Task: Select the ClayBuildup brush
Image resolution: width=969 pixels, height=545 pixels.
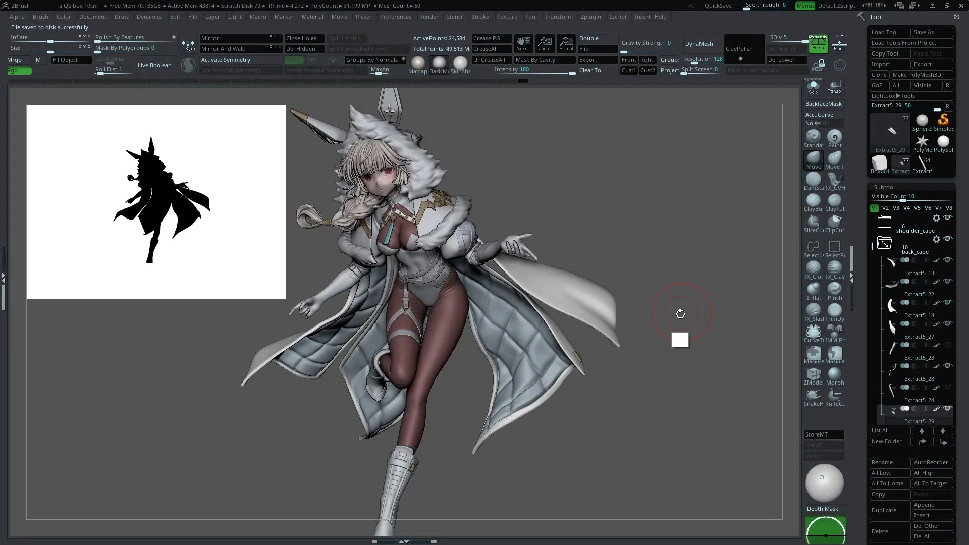Action: [813, 202]
